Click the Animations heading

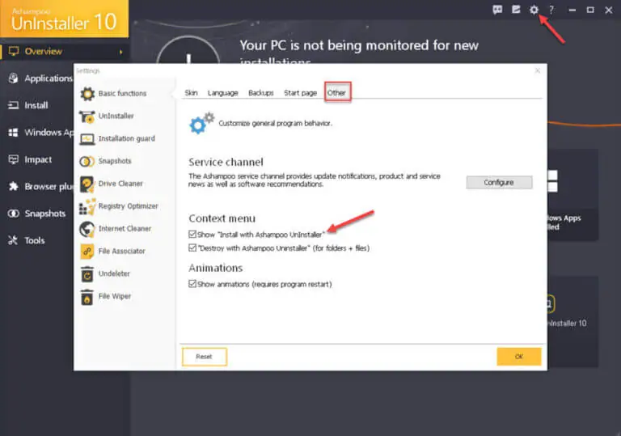coord(215,268)
